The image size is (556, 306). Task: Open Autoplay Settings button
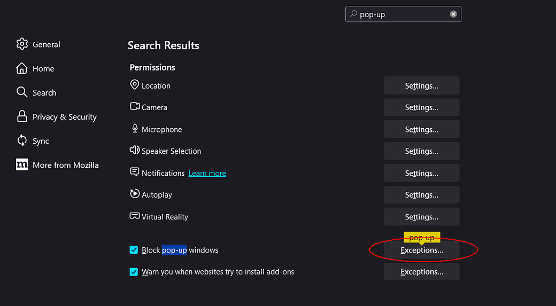(421, 195)
